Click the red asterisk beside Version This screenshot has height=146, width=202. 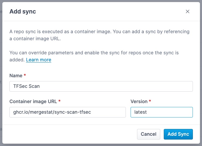pyautogui.click(x=150, y=101)
